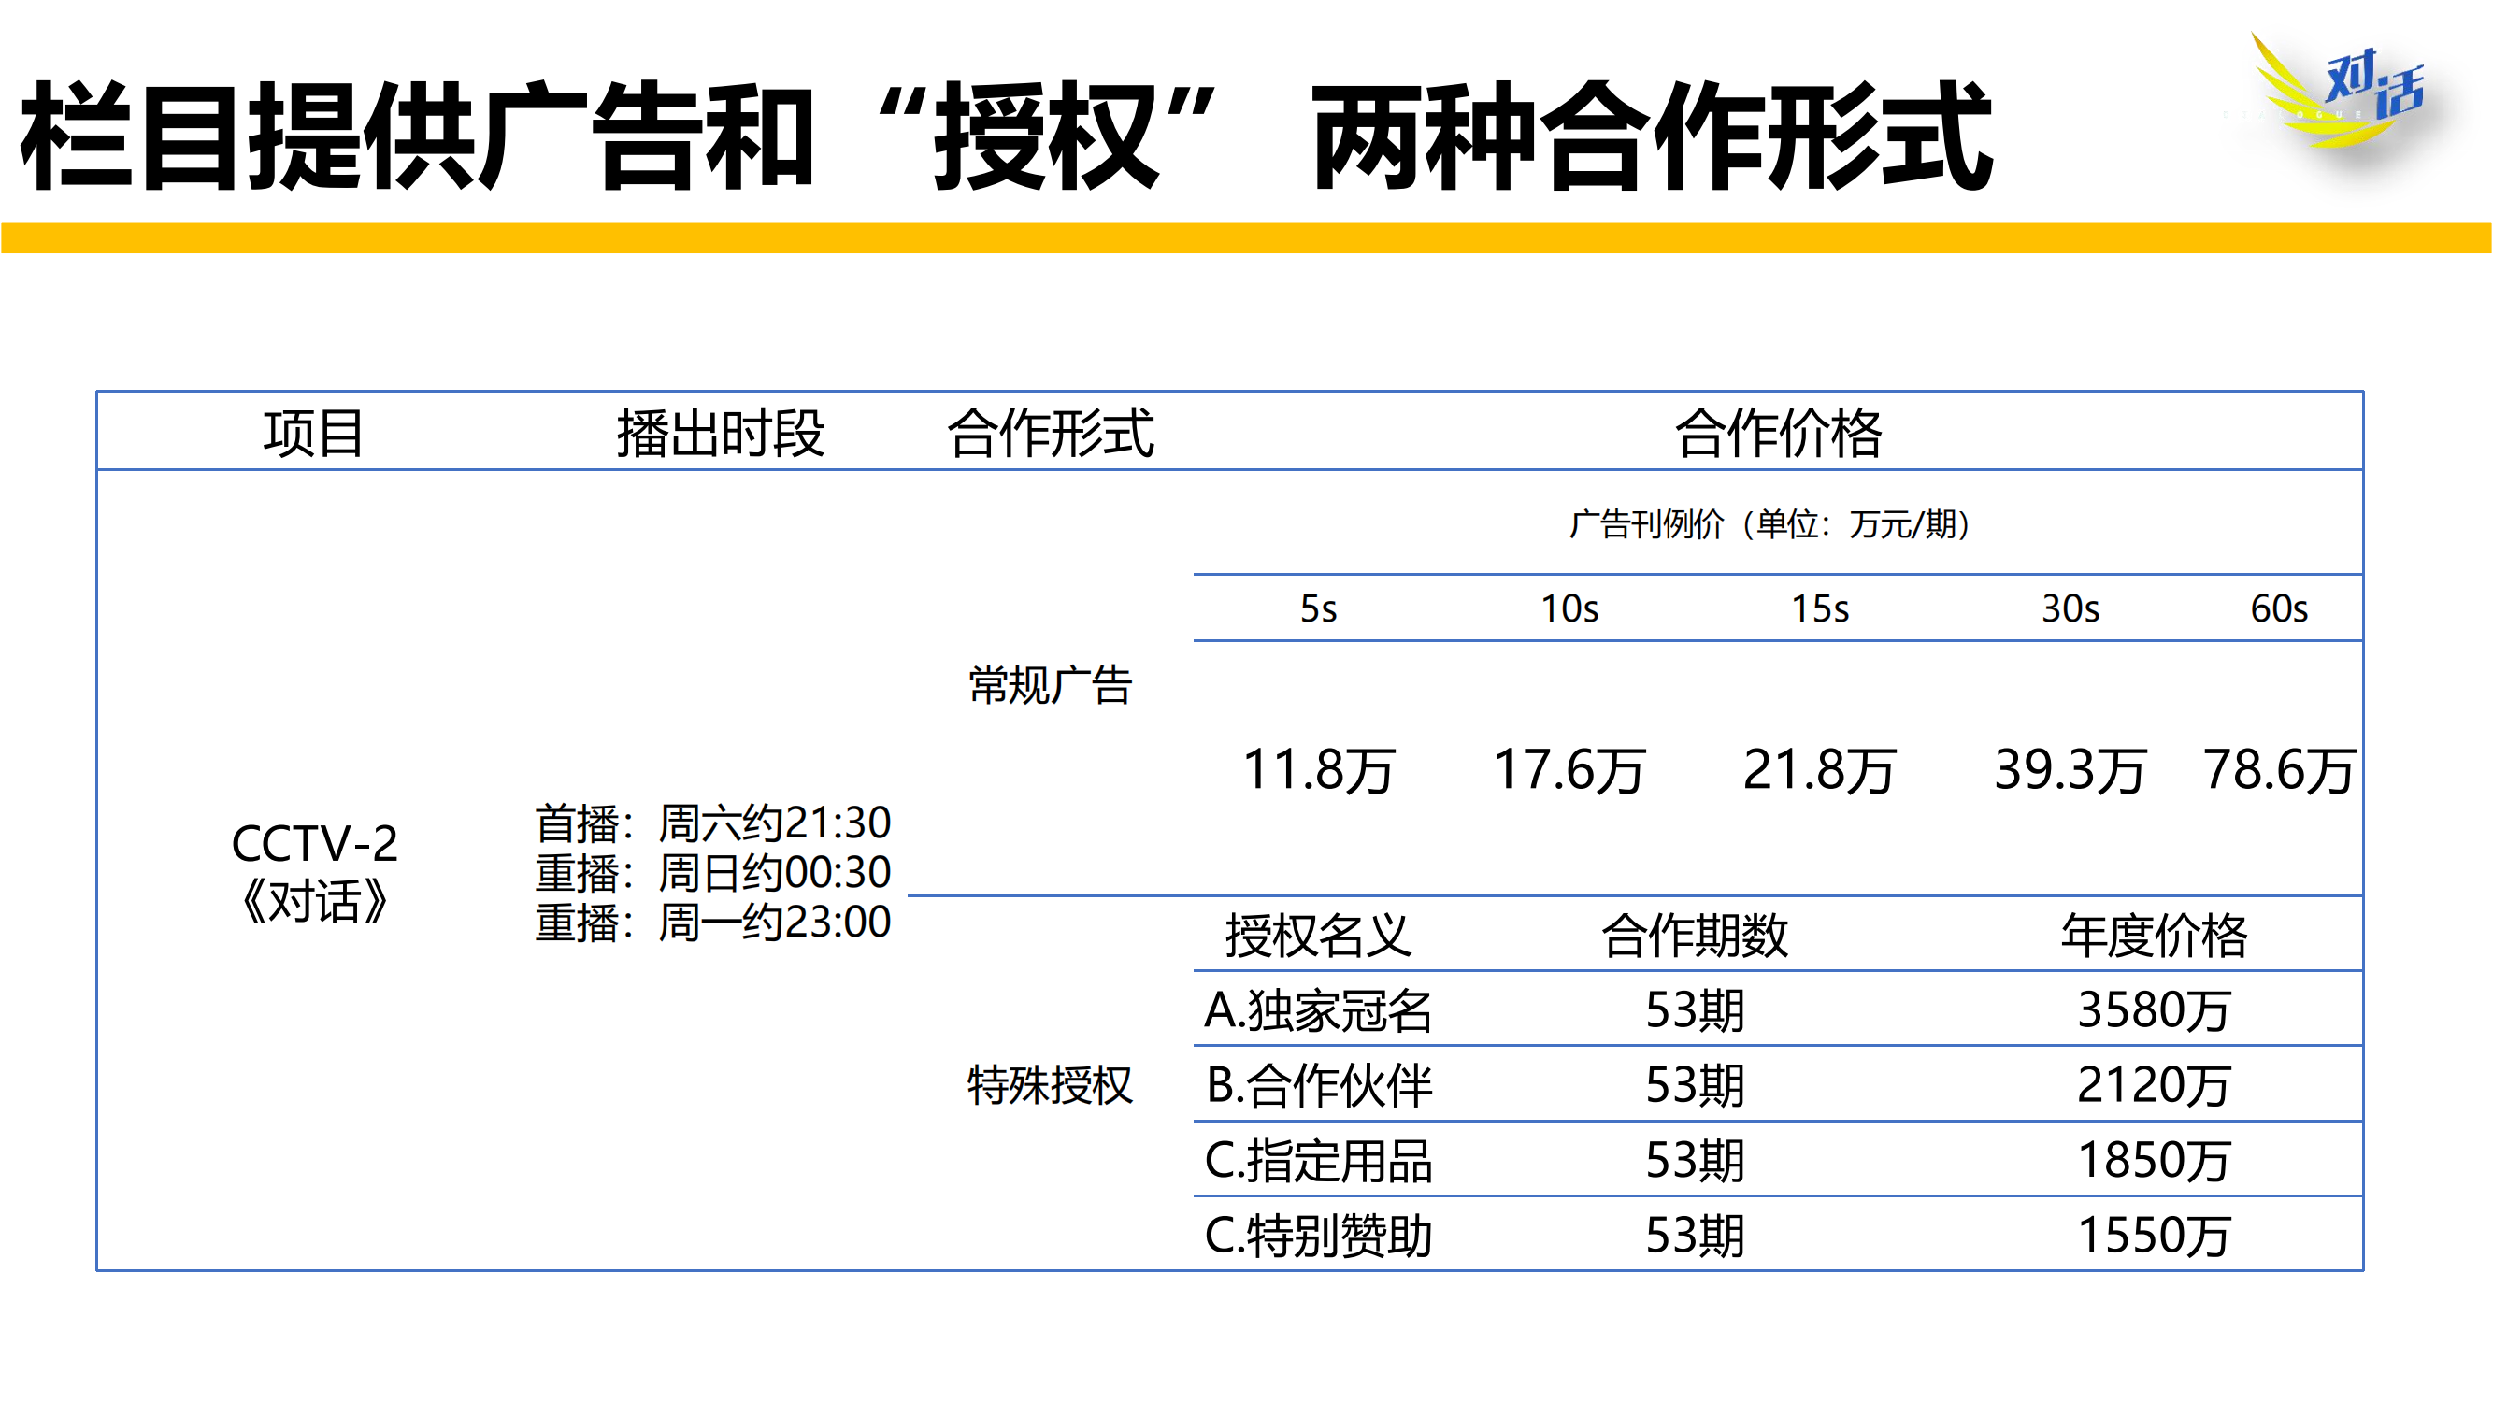Image resolution: width=2493 pixels, height=1402 pixels.
Task: Click 53期 in the 独家冠名 row
Action: pos(1695,1010)
